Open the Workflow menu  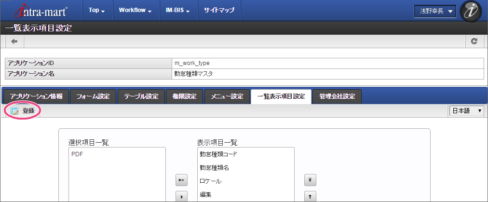click(135, 10)
